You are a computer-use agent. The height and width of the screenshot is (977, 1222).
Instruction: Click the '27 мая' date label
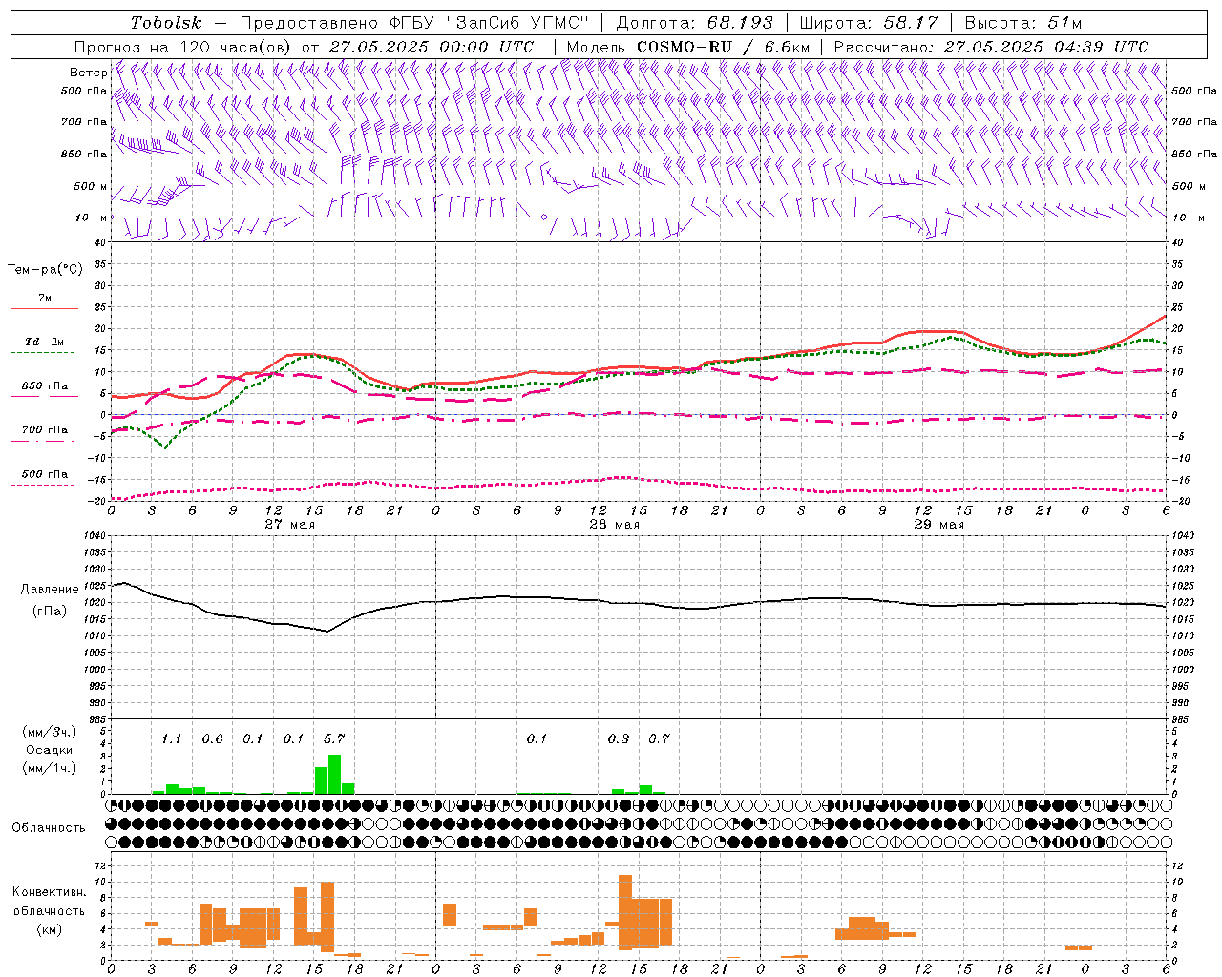tap(289, 525)
